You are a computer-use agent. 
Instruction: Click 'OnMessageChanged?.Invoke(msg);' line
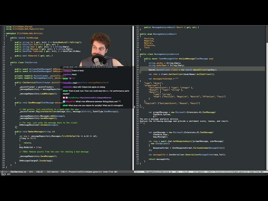(36, 160)
